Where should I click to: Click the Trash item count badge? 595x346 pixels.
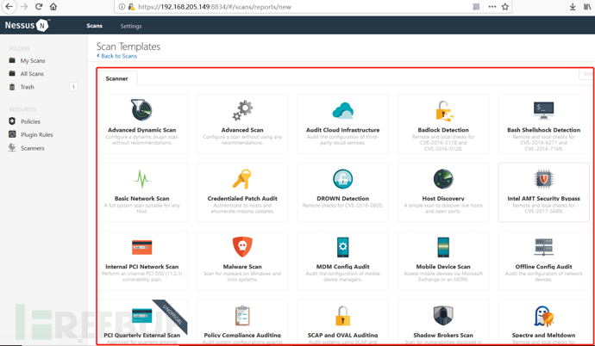point(73,87)
